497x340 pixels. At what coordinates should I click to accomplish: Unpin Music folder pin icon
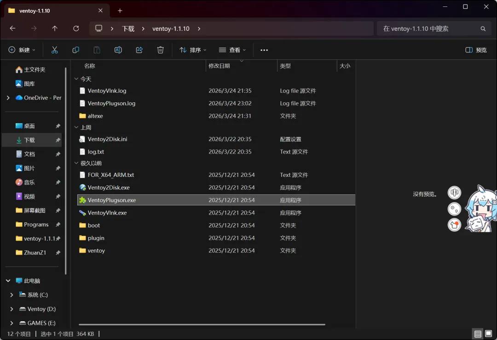tap(58, 182)
